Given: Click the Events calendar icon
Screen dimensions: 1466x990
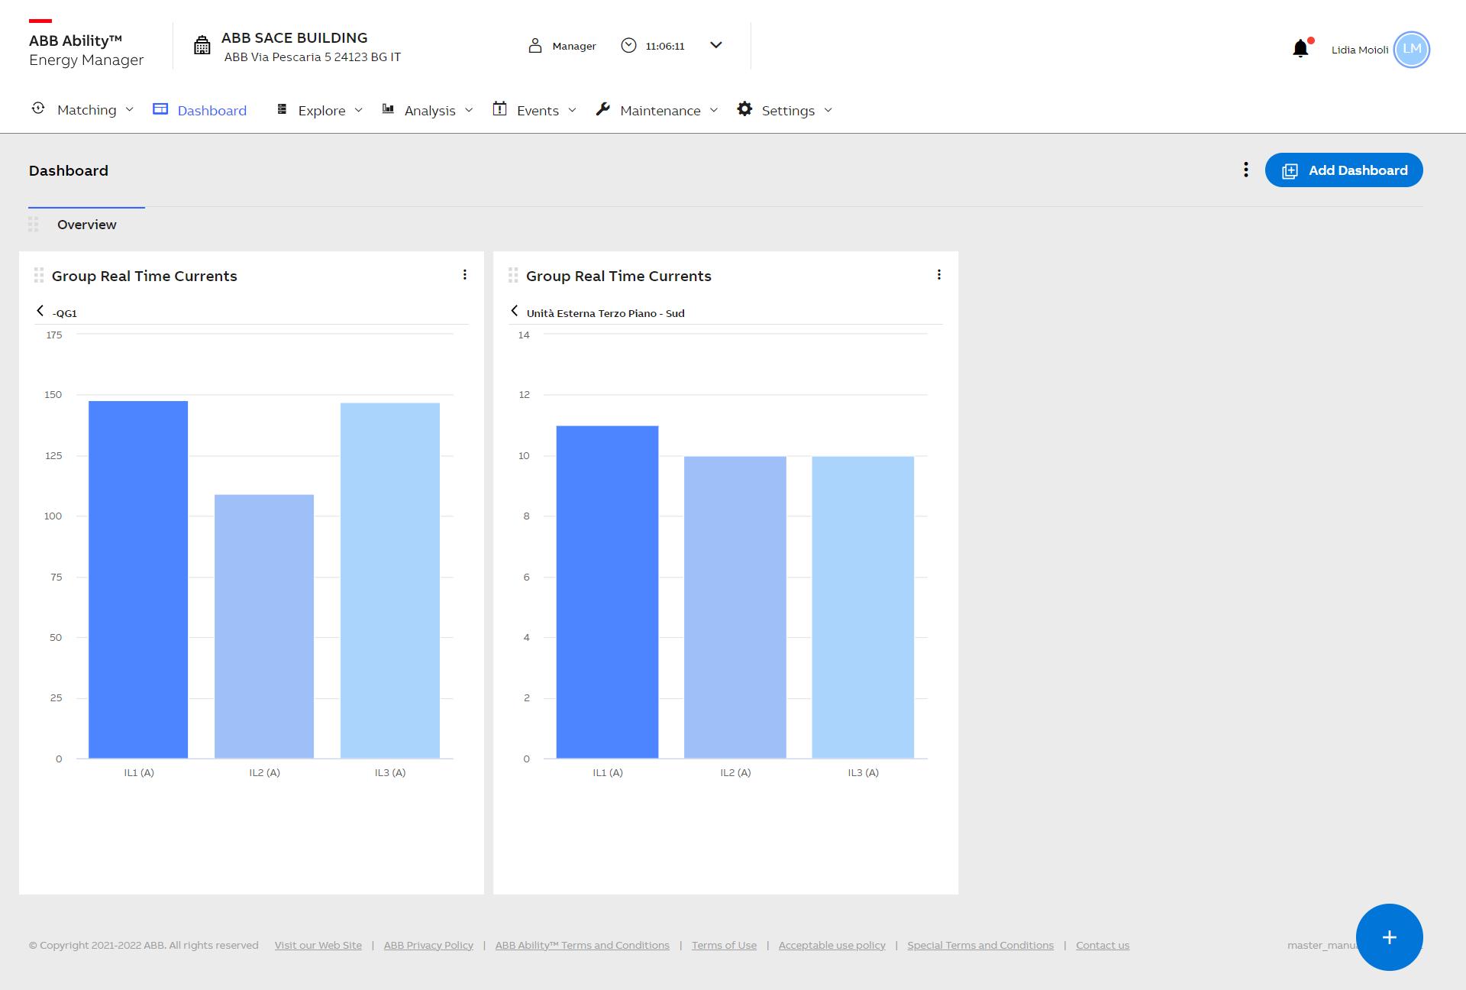Looking at the screenshot, I should [x=499, y=108].
